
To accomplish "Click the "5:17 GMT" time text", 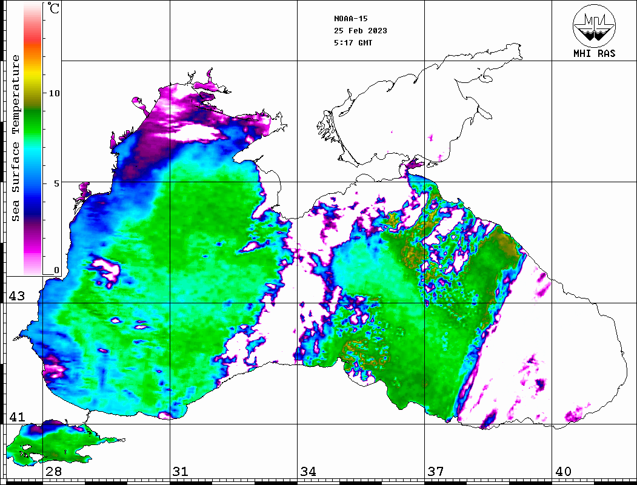I will coord(353,42).
